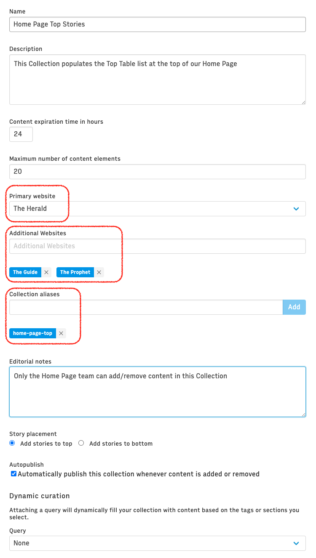Viewport: 316px width, 558px height.
Task: Select the Content expiration hours field
Action: (21, 134)
